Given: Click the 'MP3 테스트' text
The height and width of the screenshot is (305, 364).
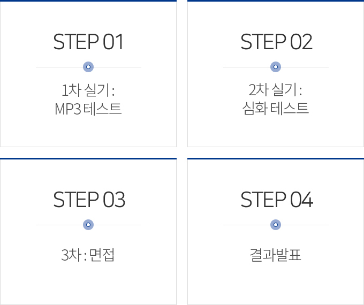Looking at the screenshot, I should coord(88,109).
